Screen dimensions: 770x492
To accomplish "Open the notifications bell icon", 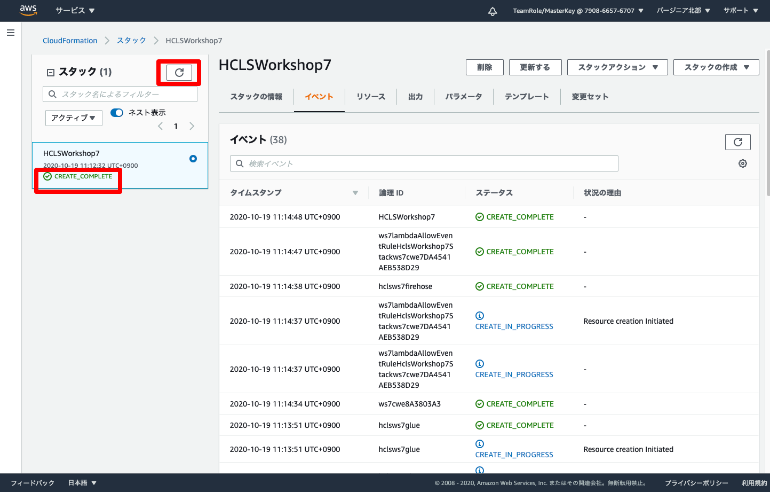I will pos(493,11).
